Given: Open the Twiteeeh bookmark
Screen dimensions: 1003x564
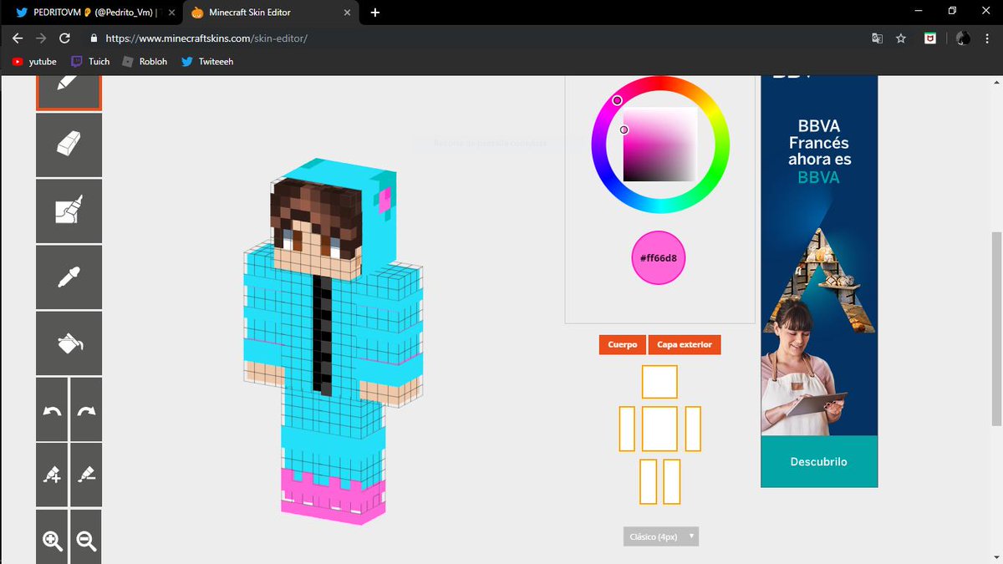Looking at the screenshot, I should [x=207, y=61].
